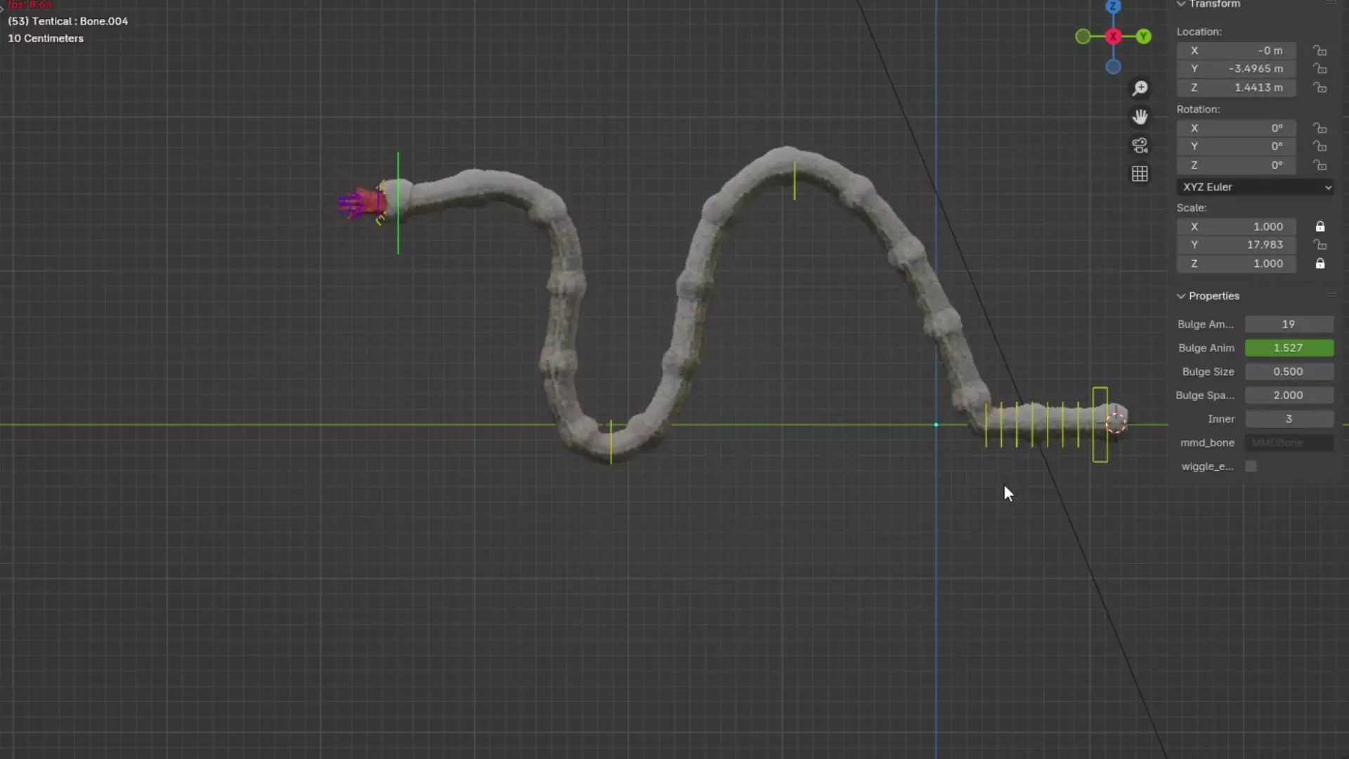This screenshot has height=759, width=1349.
Task: Click the green Y axis gizmo ball
Action: click(x=1144, y=37)
